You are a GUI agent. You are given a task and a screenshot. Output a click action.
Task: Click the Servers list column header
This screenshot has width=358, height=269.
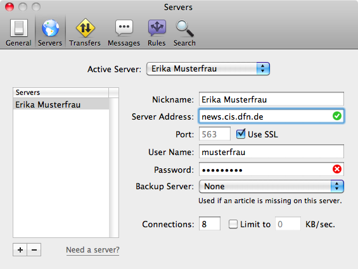click(61, 92)
